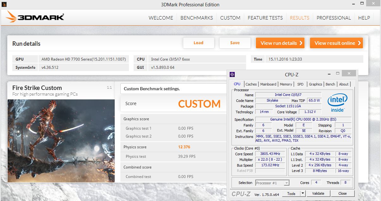The width and height of the screenshot is (381, 201).
Task: Click the CPU value Intel Core i3/i5/i7 6xxx
Action: pos(171,59)
